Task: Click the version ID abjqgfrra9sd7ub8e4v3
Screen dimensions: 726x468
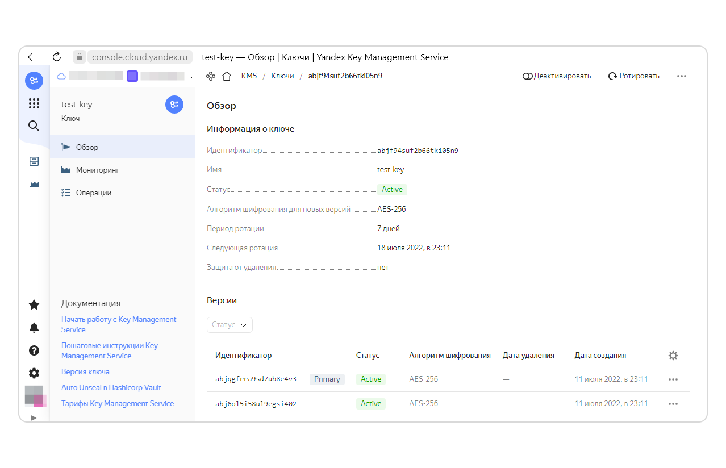Action: click(x=256, y=379)
